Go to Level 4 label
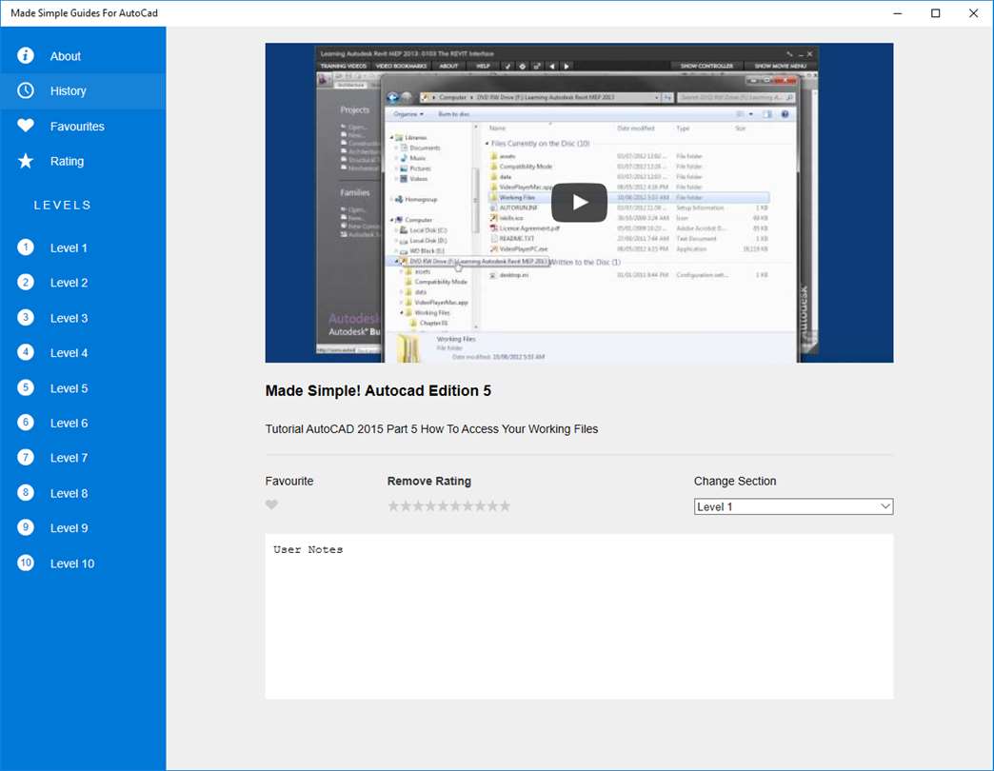994x771 pixels. click(70, 353)
